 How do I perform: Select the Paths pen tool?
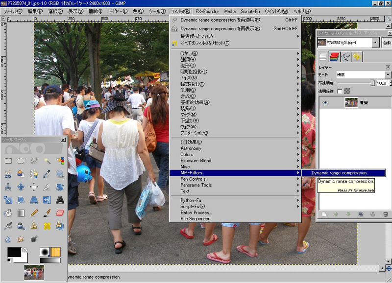pos(34,174)
